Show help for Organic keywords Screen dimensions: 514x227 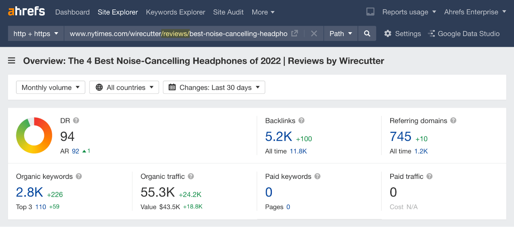(79, 176)
